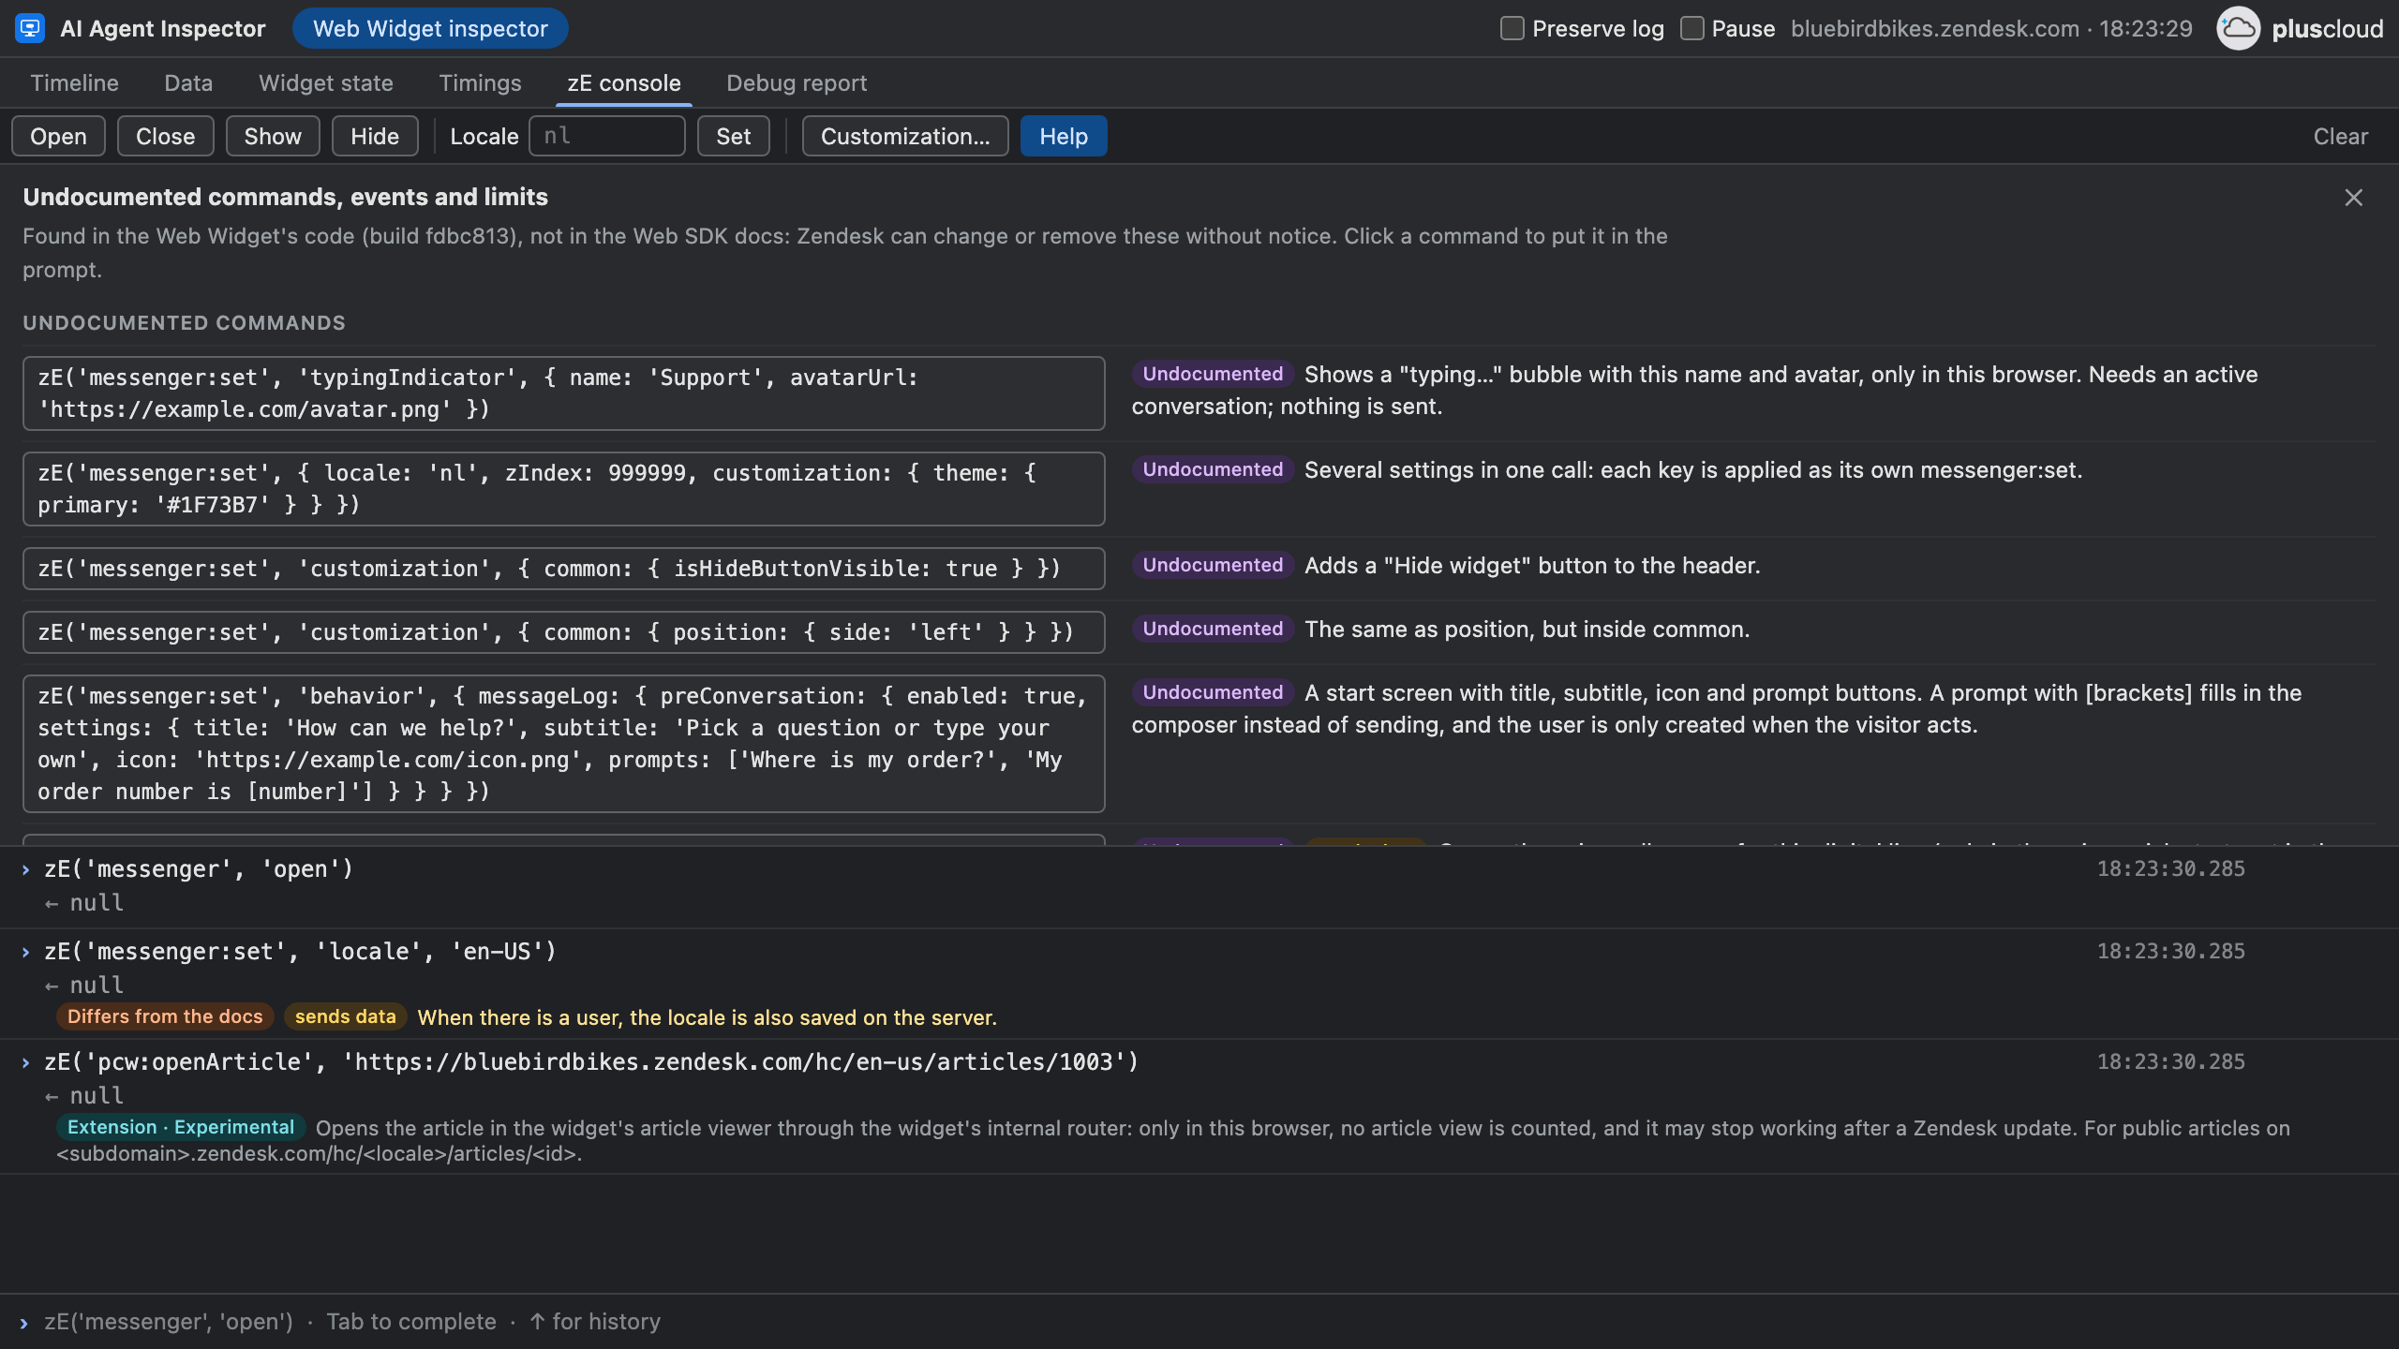
Task: Select the AI Agent Inspector title
Action: pyautogui.click(x=163, y=28)
